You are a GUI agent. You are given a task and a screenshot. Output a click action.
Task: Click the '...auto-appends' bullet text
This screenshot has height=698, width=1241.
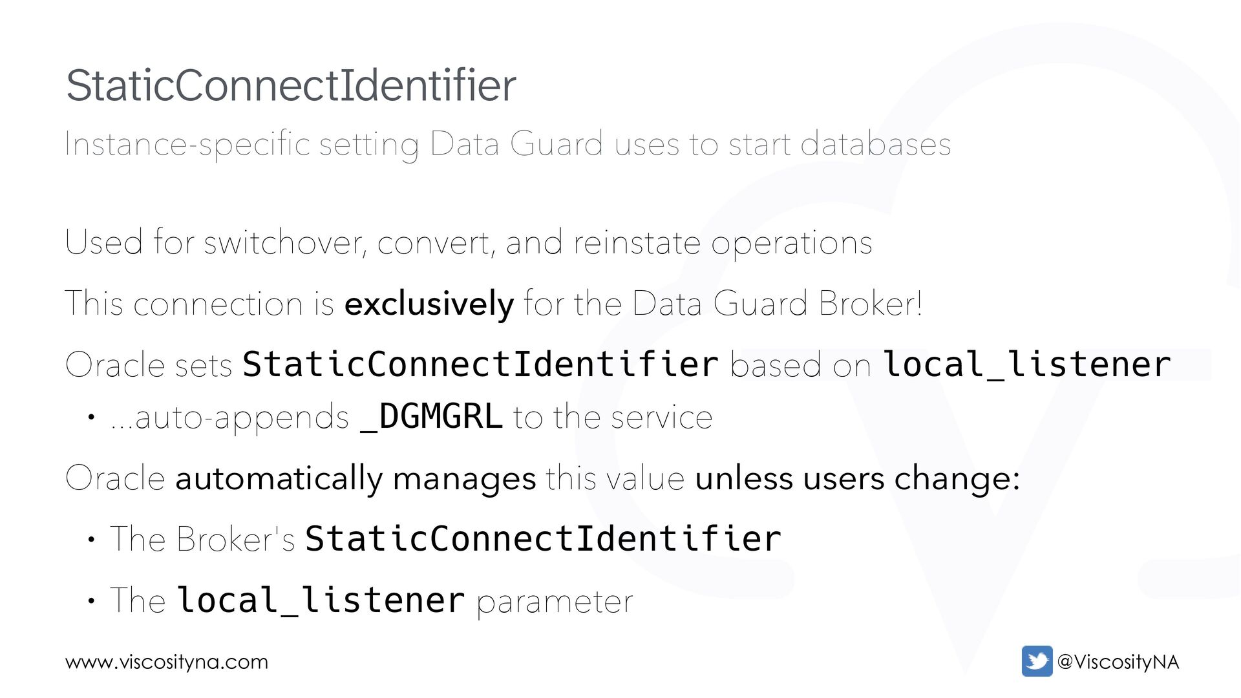coord(229,417)
